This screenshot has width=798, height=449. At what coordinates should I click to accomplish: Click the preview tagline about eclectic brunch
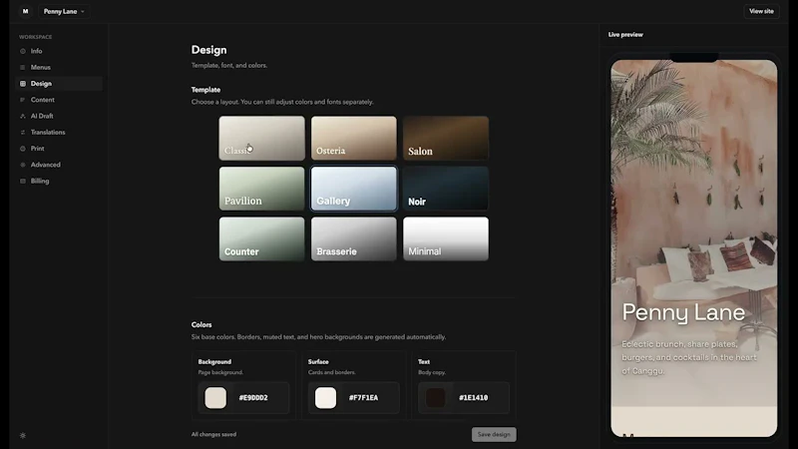[x=689, y=357]
